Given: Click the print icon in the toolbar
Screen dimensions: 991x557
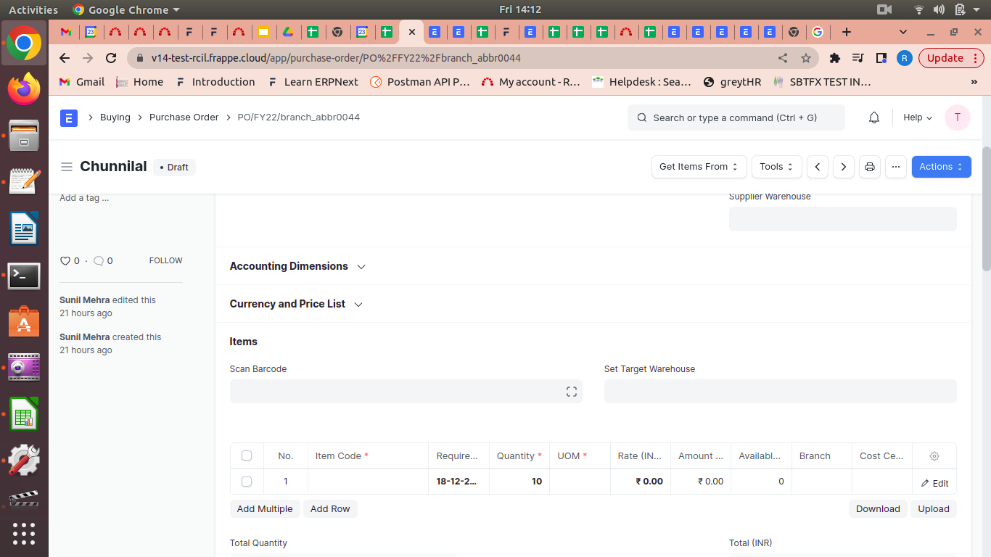Looking at the screenshot, I should pos(869,167).
